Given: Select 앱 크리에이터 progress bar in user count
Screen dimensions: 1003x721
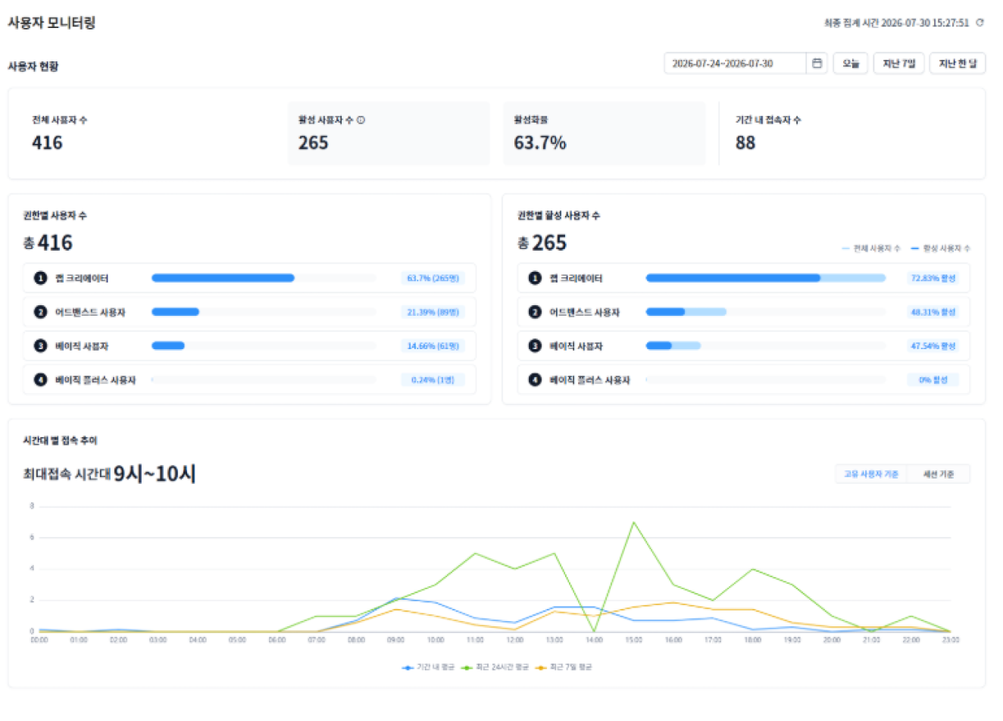Looking at the screenshot, I should pos(264,278).
